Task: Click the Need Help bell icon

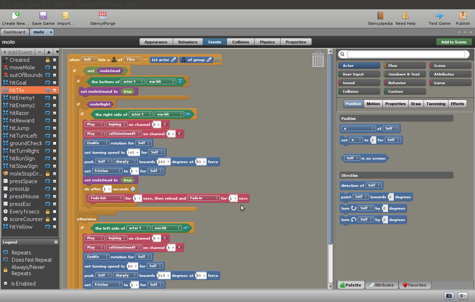Action: (x=405, y=16)
